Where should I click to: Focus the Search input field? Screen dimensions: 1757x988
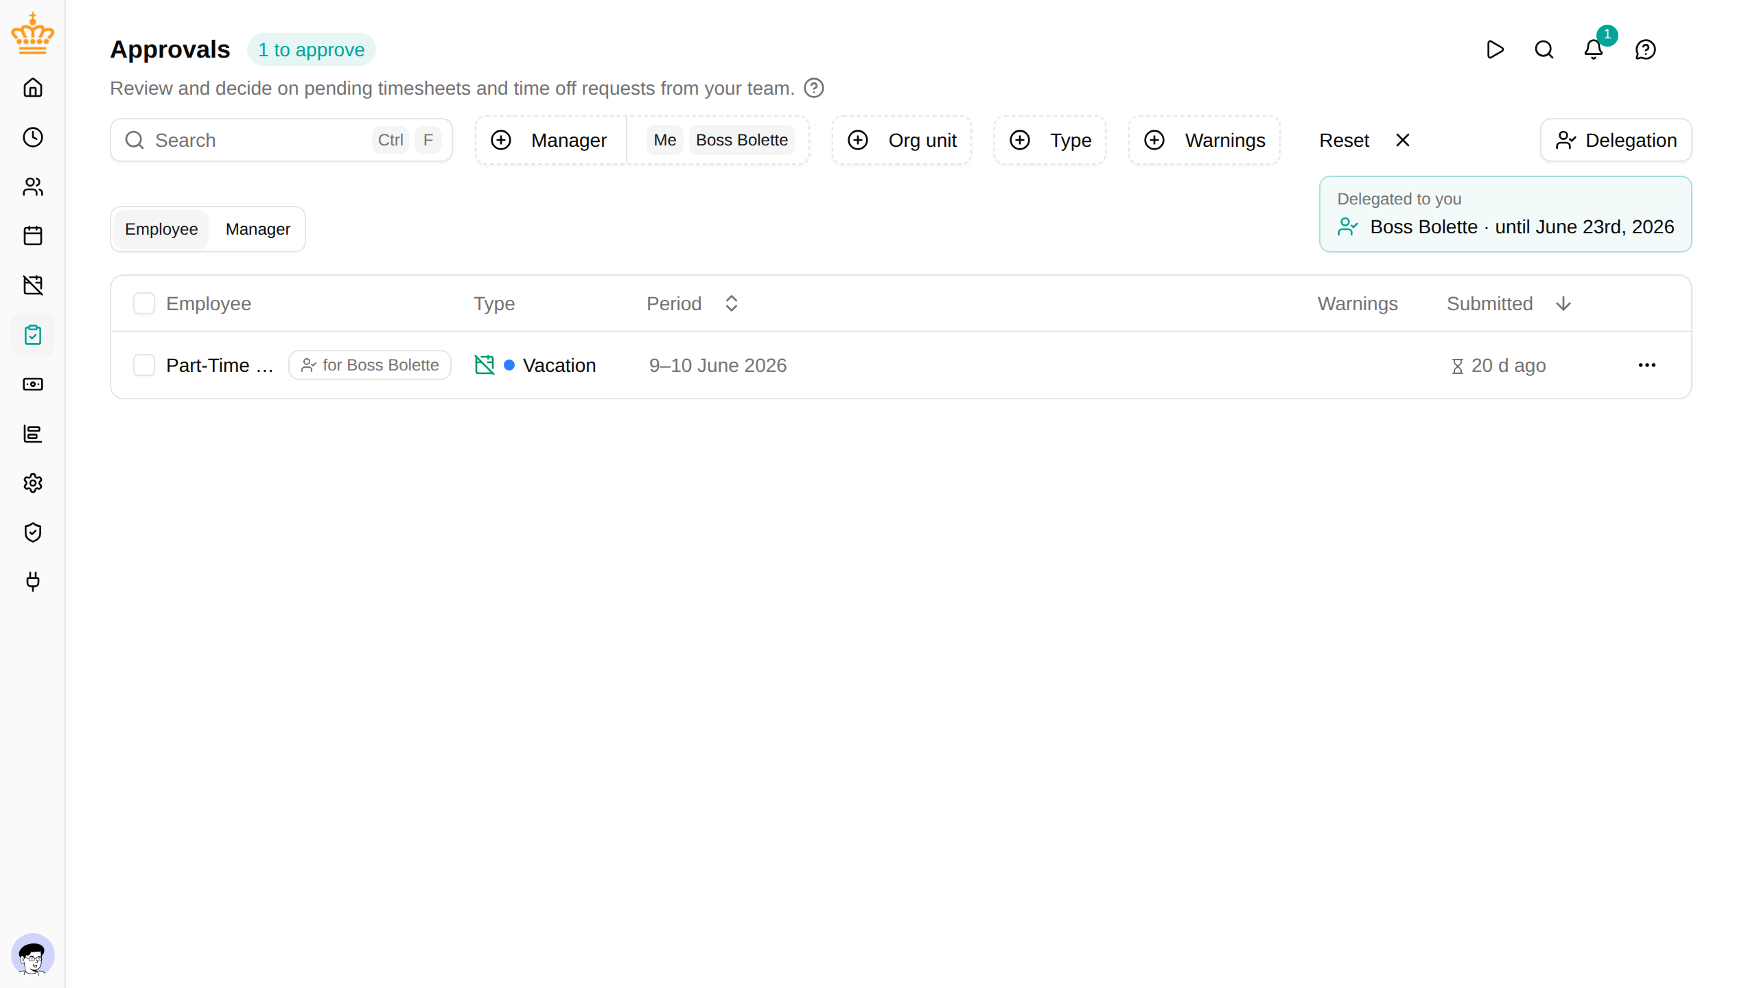(x=281, y=140)
